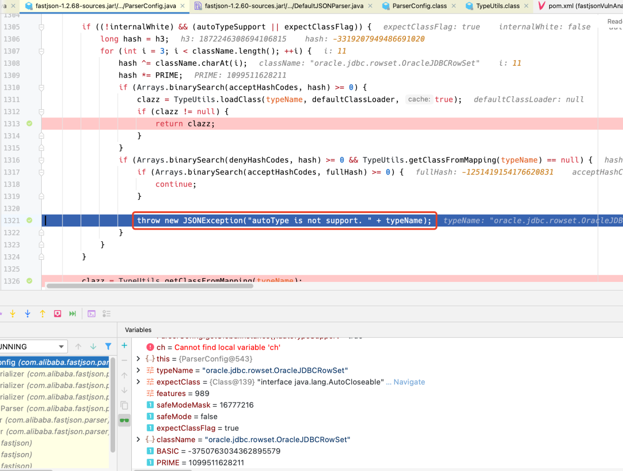Click the pom.xml Maven tab icon

(541, 6)
